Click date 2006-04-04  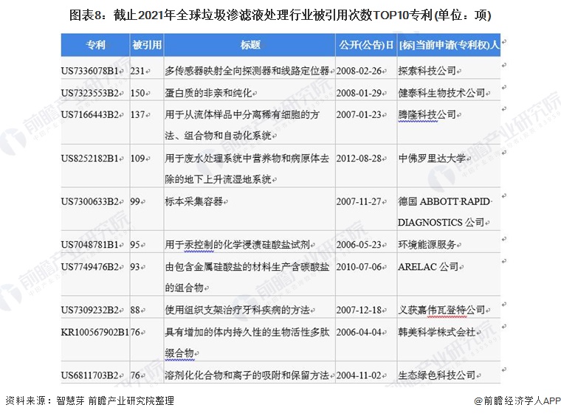click(x=359, y=332)
